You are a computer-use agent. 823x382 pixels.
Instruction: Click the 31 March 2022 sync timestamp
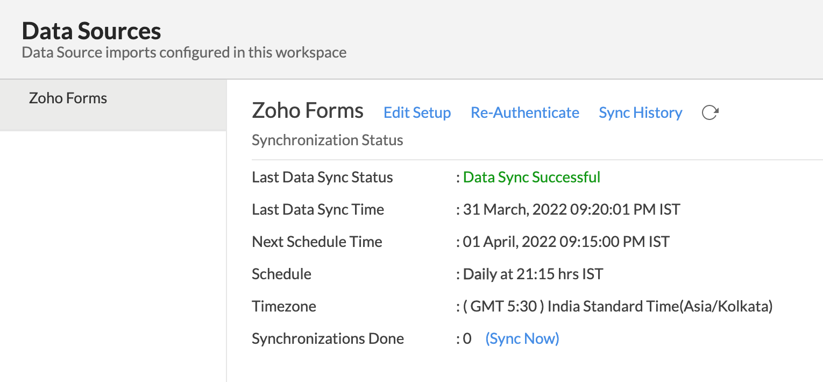tap(571, 210)
